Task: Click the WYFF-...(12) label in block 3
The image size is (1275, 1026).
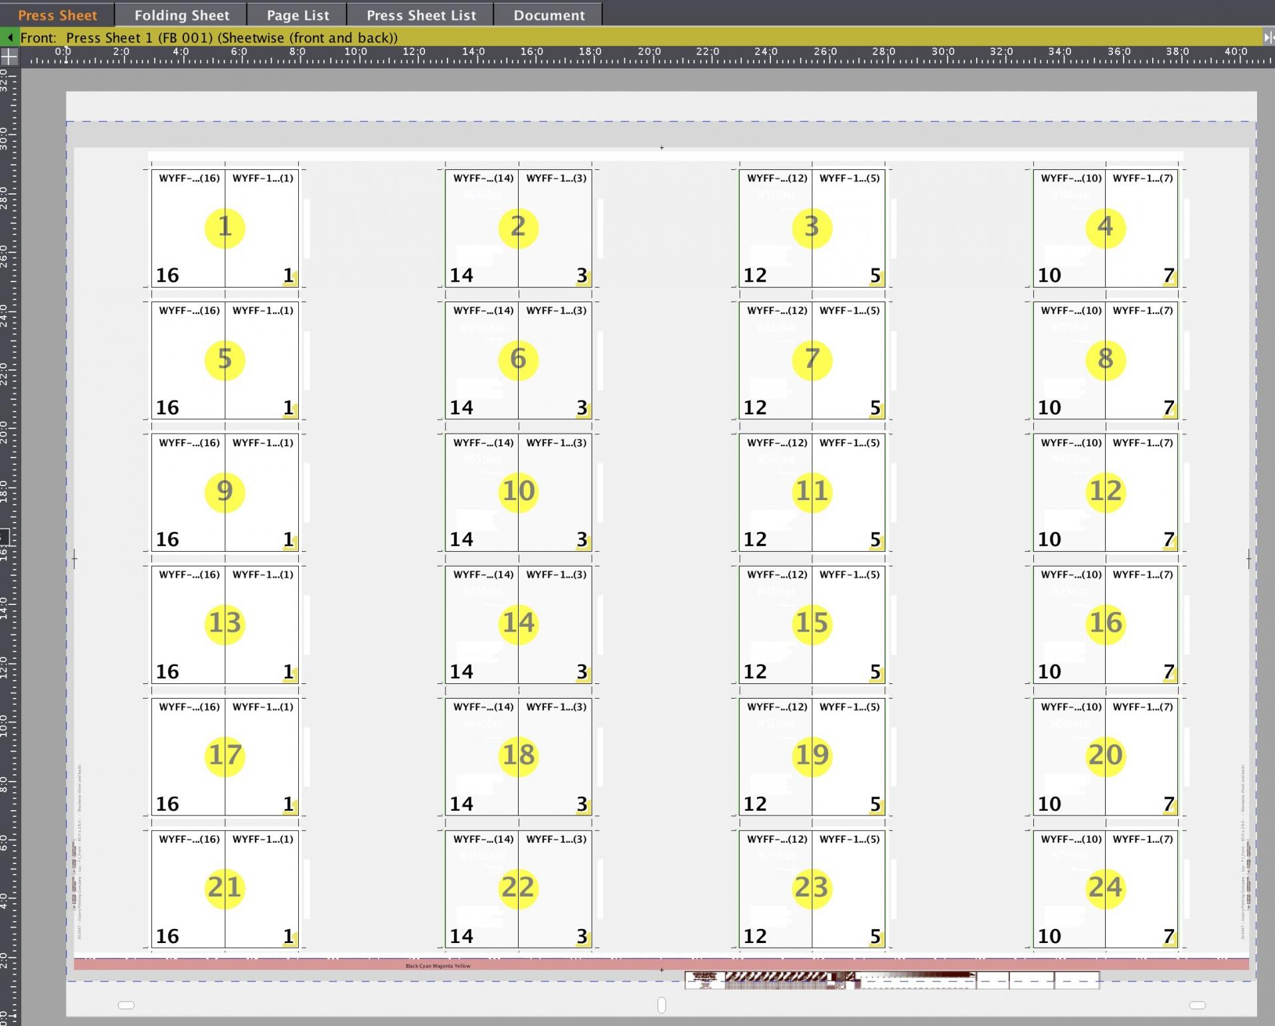Action: 777,178
